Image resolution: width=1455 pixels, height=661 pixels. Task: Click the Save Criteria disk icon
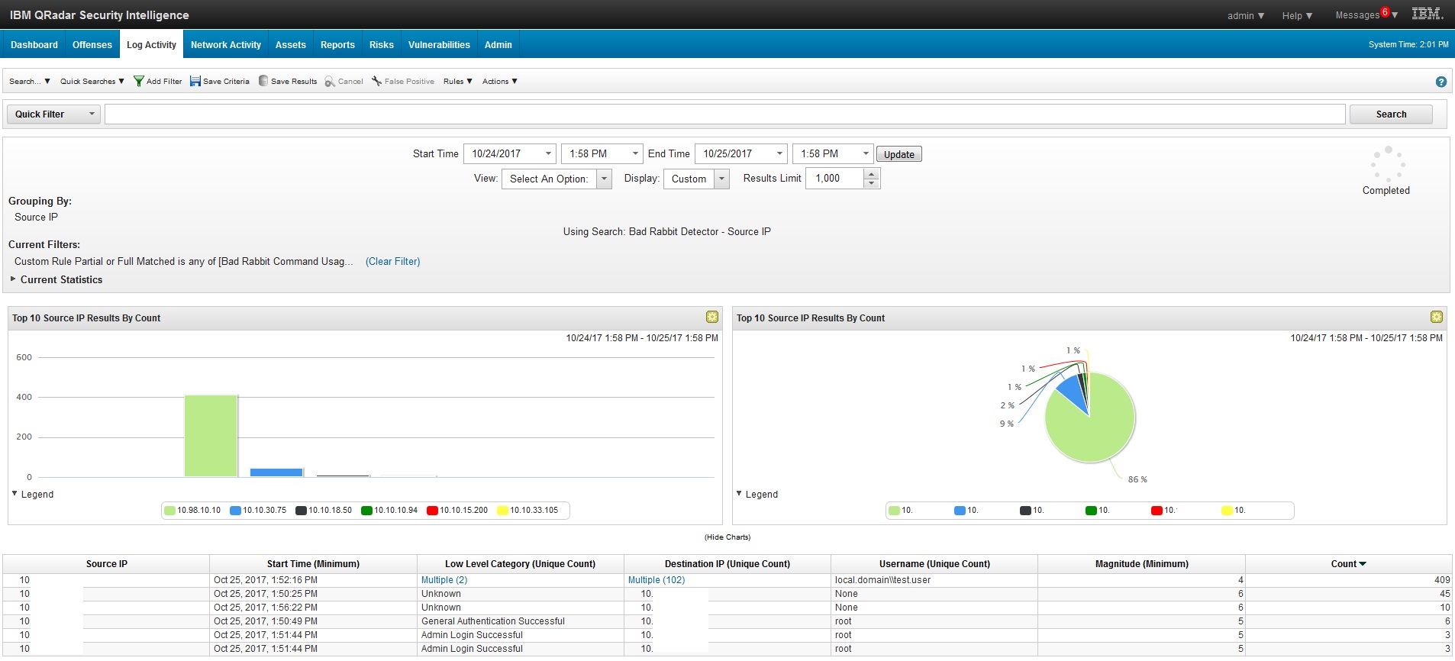pyautogui.click(x=195, y=82)
